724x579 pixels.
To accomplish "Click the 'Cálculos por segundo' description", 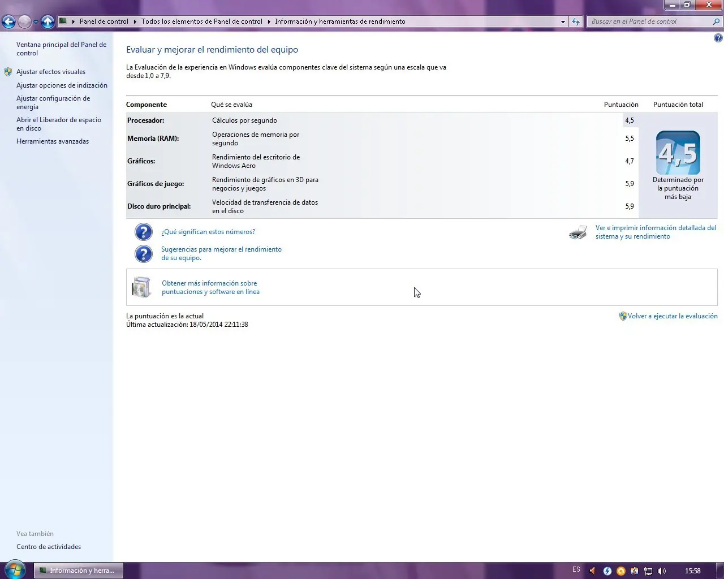I will point(245,120).
